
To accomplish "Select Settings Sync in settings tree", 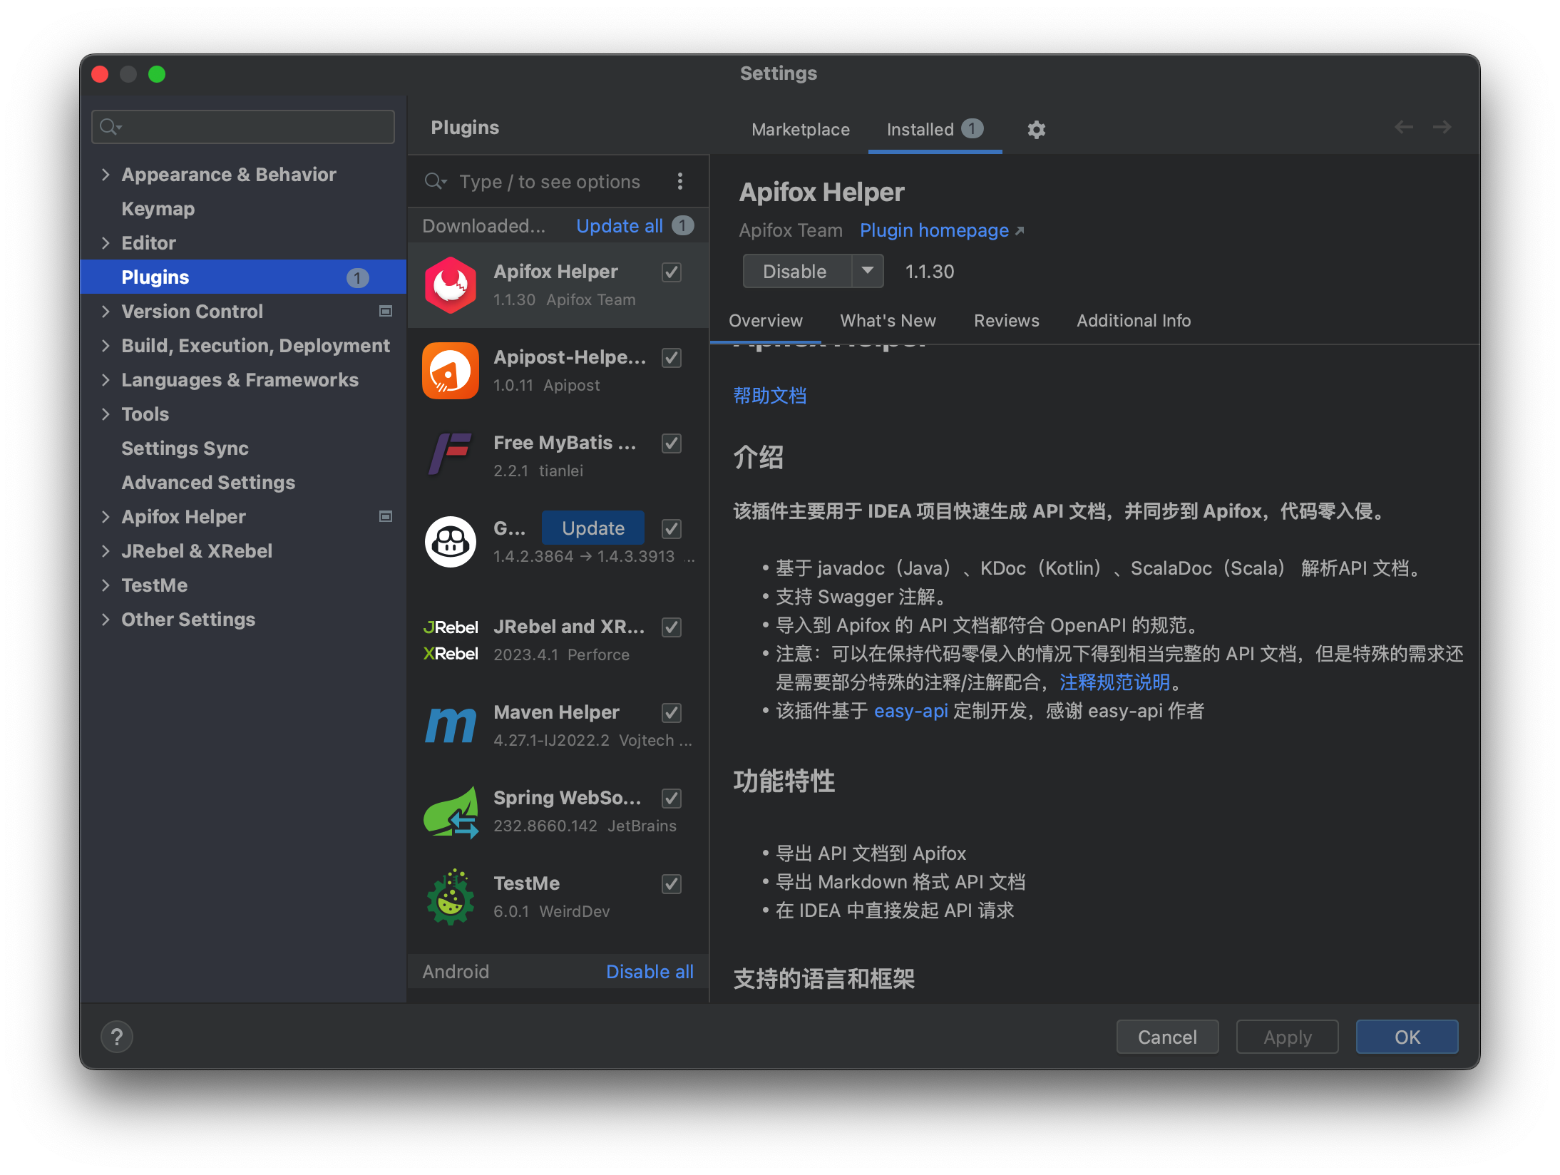I will 185,448.
